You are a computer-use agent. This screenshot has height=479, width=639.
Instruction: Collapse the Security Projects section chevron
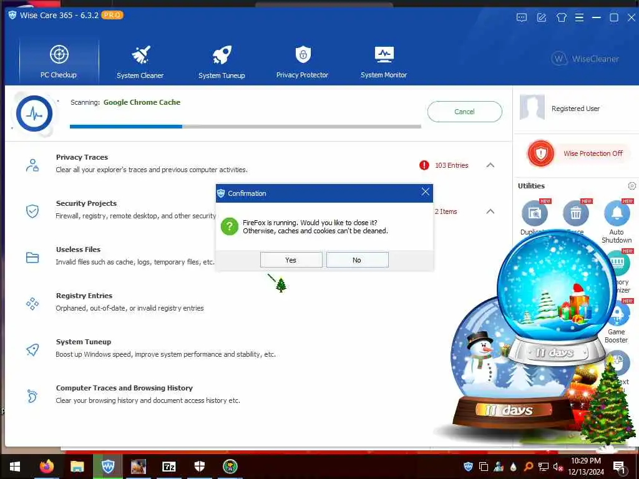coord(490,211)
